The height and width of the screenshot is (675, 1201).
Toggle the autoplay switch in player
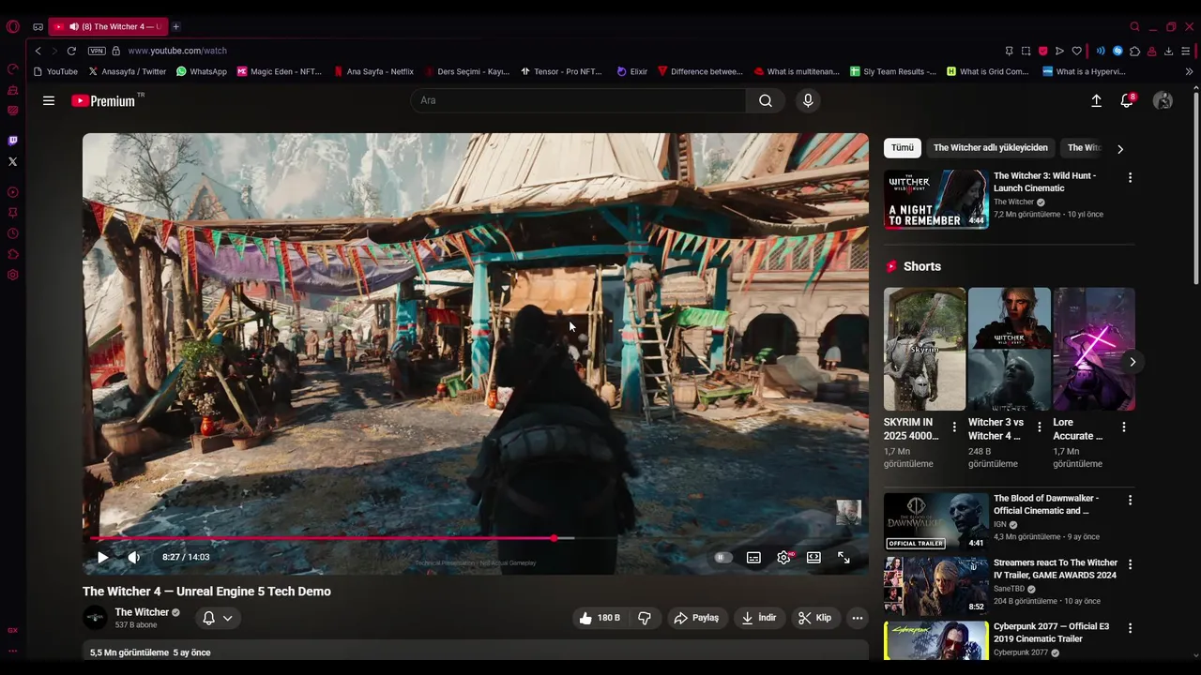click(x=722, y=557)
